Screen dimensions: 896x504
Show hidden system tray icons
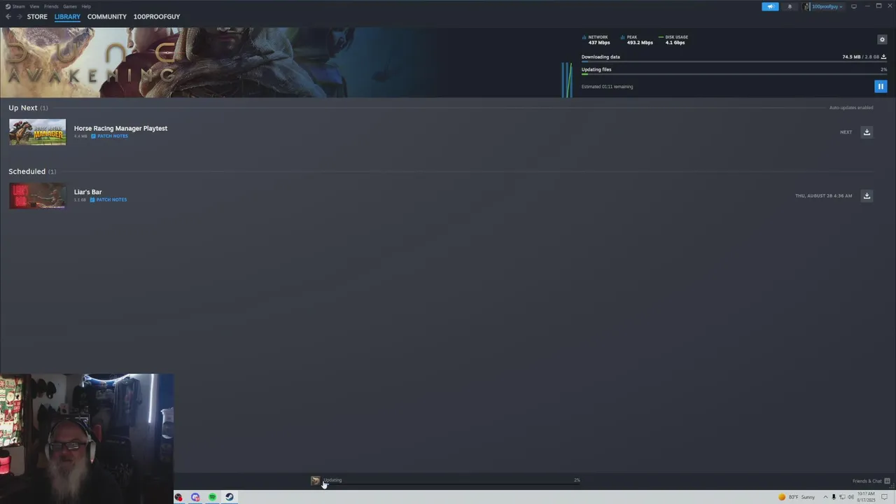pyautogui.click(x=825, y=497)
